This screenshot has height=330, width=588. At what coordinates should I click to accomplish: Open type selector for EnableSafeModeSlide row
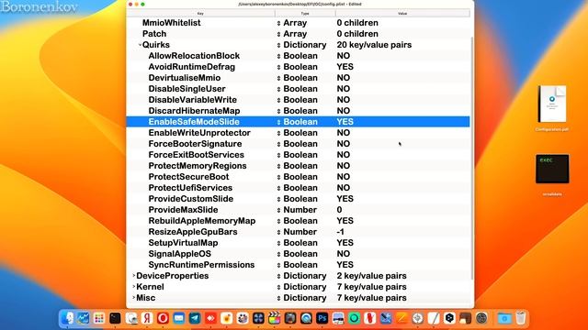[278, 122]
